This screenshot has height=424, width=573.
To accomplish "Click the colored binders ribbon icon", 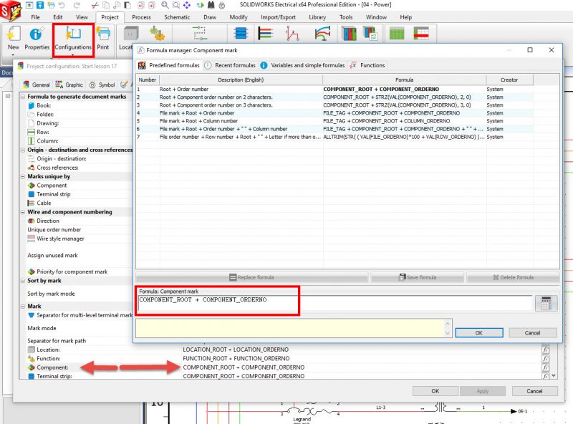I will [349, 34].
